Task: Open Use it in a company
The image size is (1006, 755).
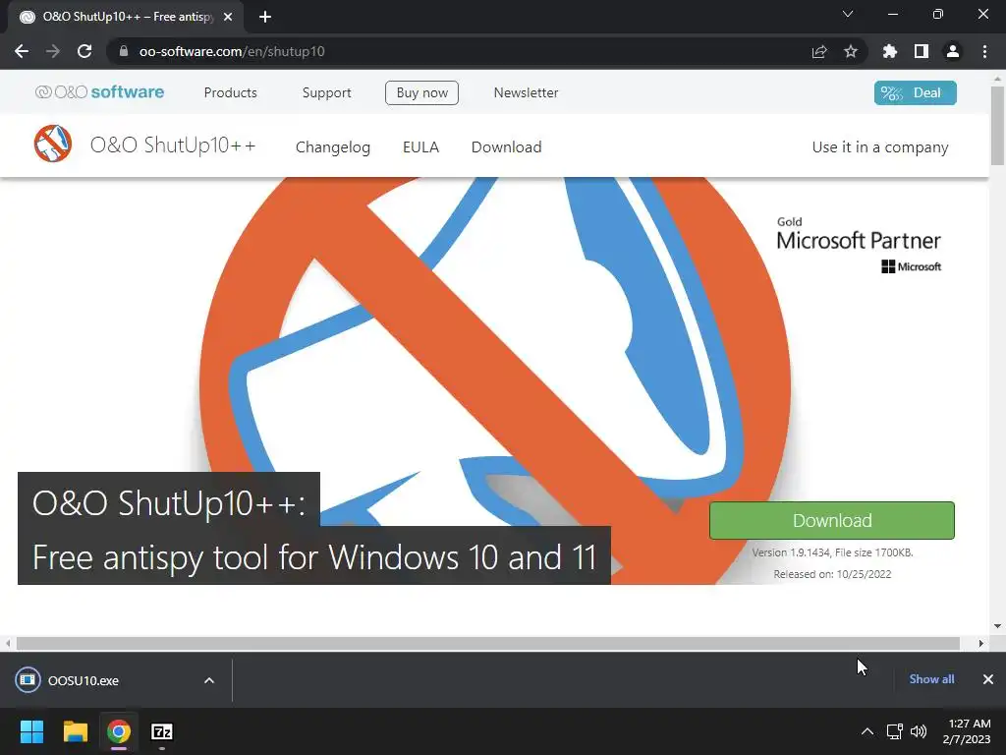Action: coord(879,147)
